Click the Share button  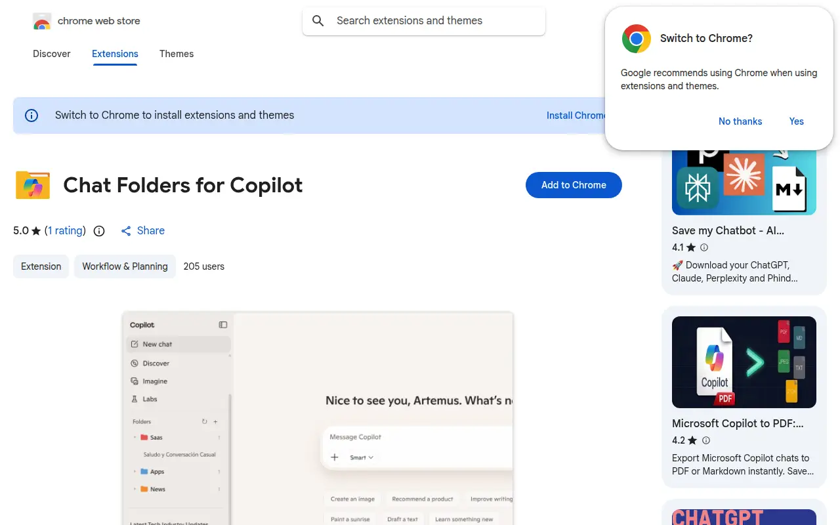143,231
